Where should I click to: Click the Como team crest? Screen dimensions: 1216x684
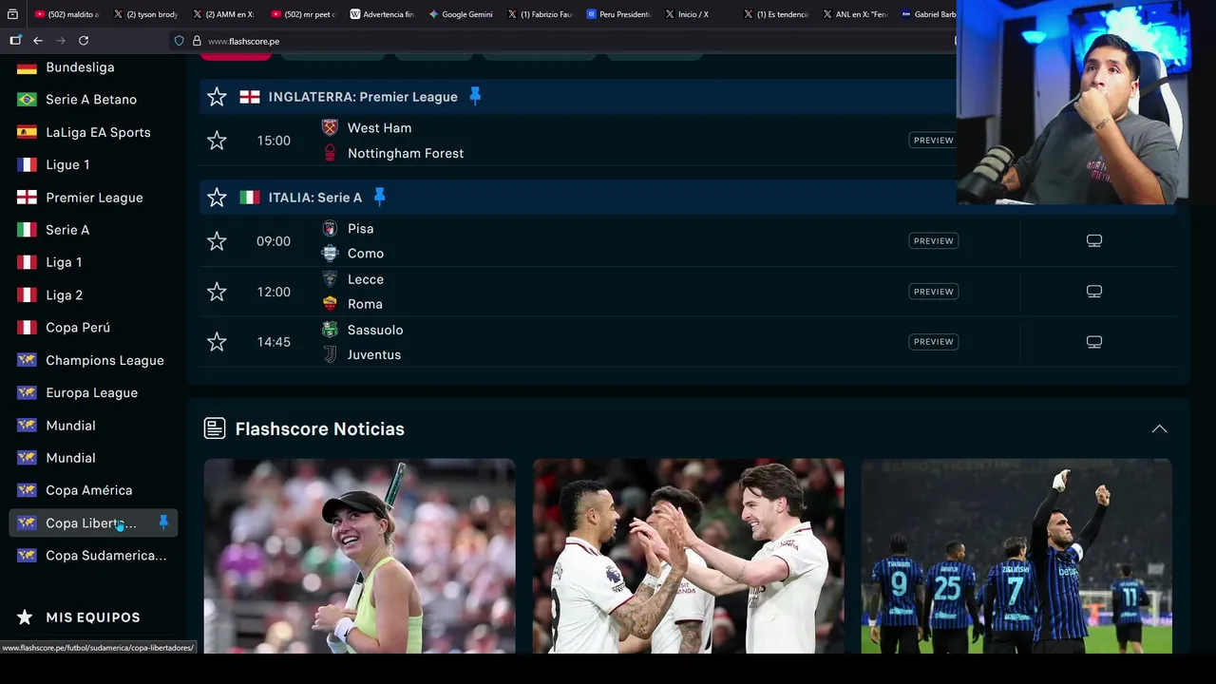click(330, 254)
